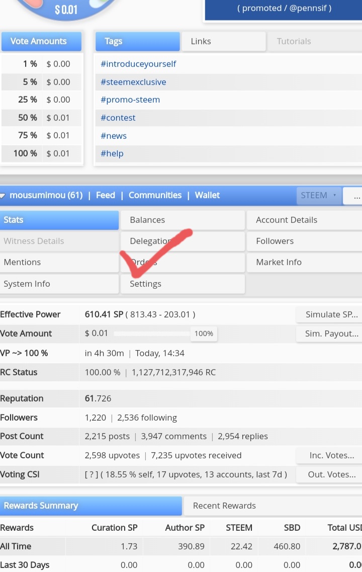This screenshot has width=362, height=572.
Task: Select the Rewards Summary tab
Action: click(91, 506)
